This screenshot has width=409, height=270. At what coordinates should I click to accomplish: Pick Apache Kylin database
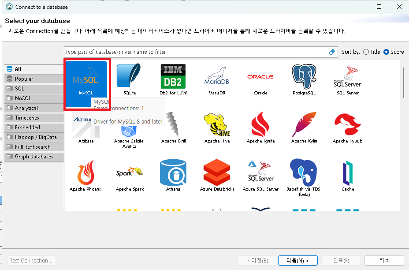304,127
